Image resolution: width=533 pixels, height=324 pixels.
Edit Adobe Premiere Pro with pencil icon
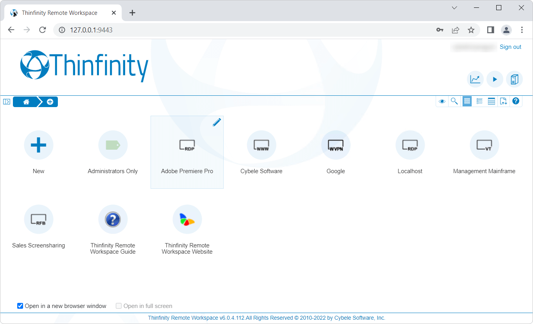coord(217,122)
